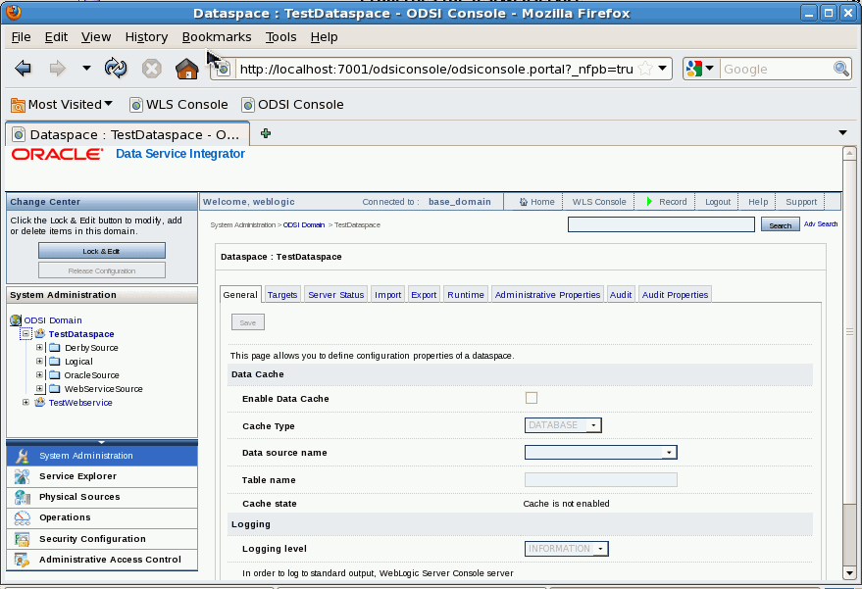
Task: Click the stop loading icon
Action: pyautogui.click(x=152, y=69)
